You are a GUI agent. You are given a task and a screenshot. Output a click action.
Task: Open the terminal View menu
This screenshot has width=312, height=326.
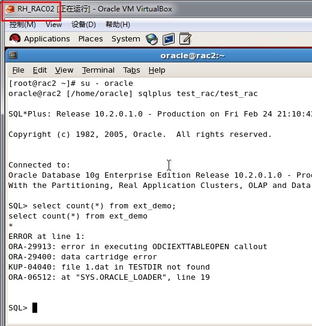coord(64,70)
